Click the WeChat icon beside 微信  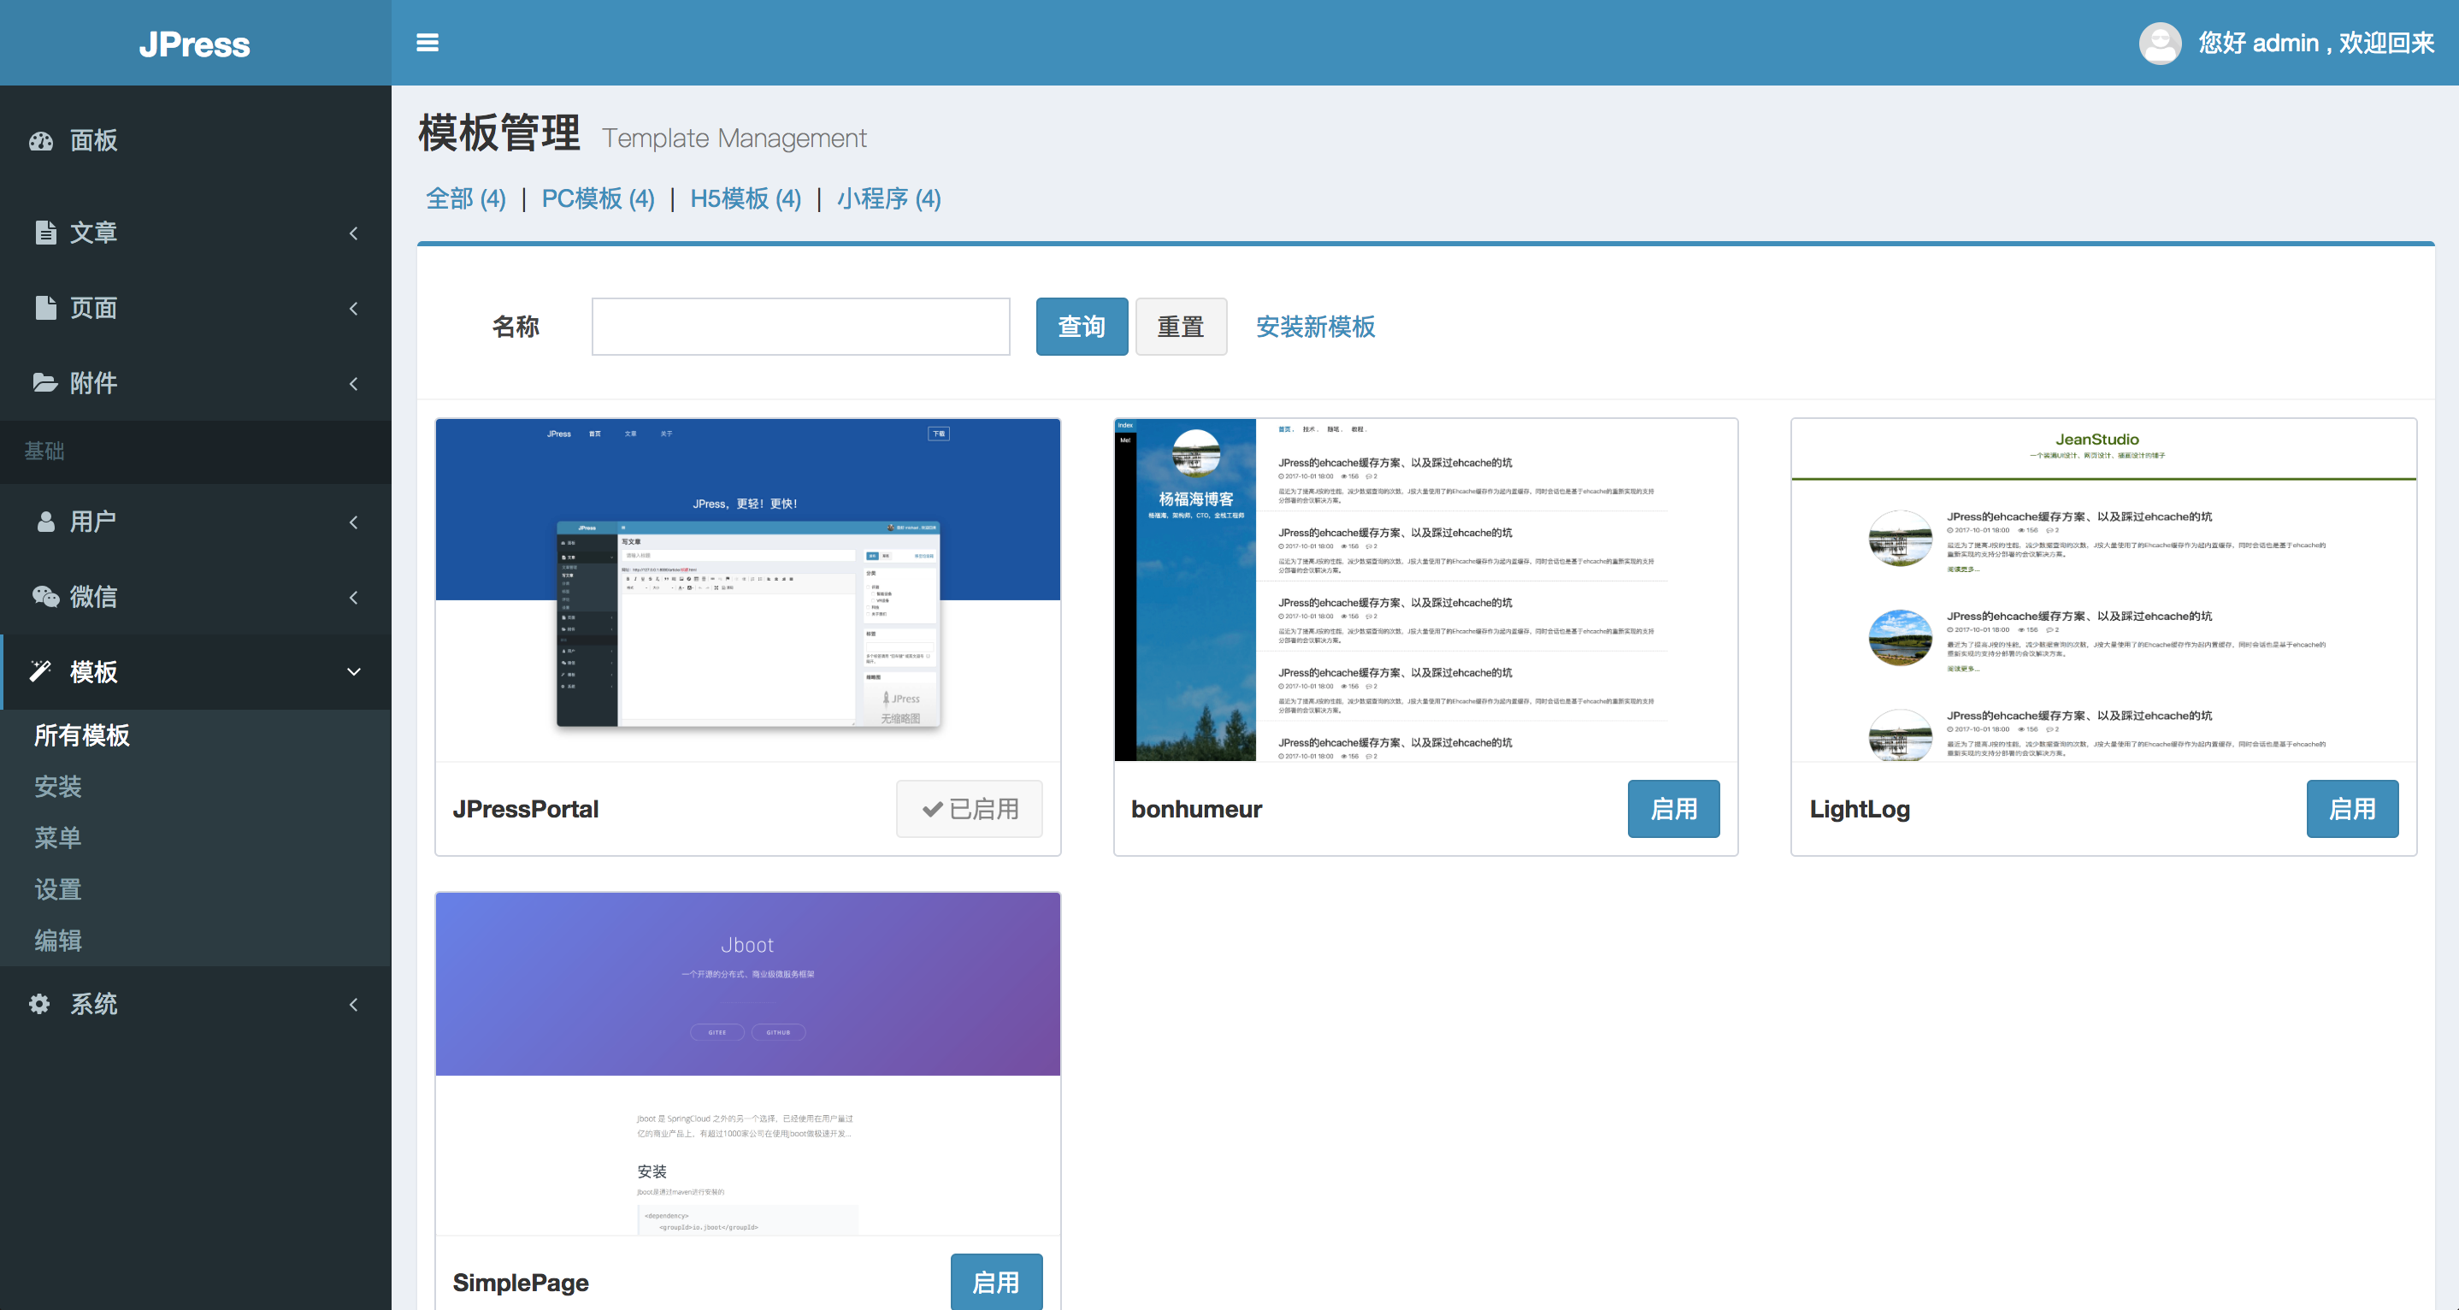click(44, 597)
